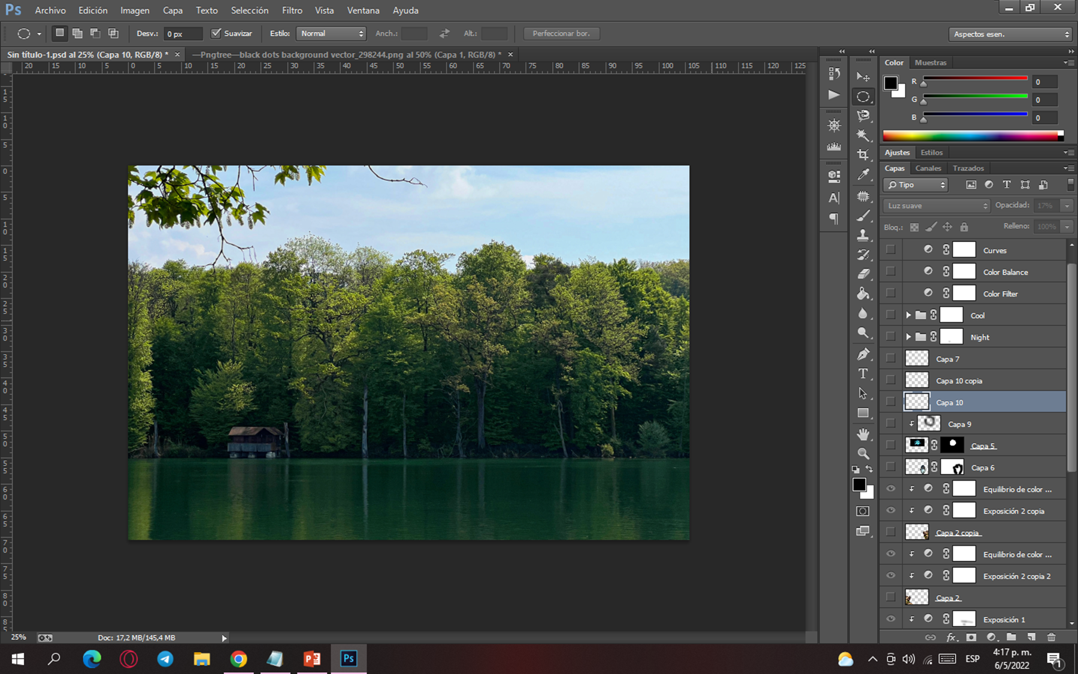Expand the Night layer group
Image resolution: width=1078 pixels, height=674 pixels.
[x=909, y=337]
